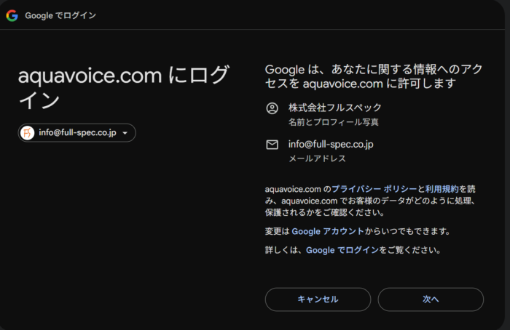Open the プライバシー ポリシー link
Screen dimensions: 510x330
[x=374, y=189]
